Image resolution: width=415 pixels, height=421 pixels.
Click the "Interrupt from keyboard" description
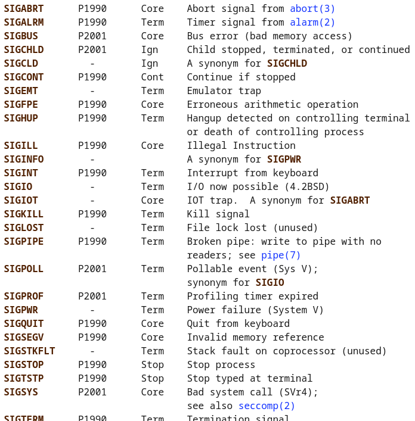[x=252, y=173]
